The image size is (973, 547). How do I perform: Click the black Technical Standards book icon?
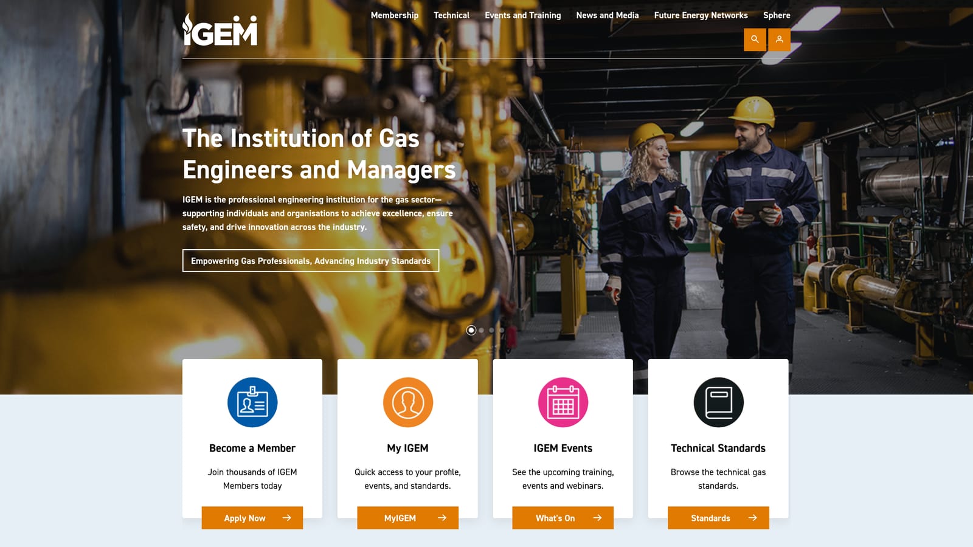point(718,402)
